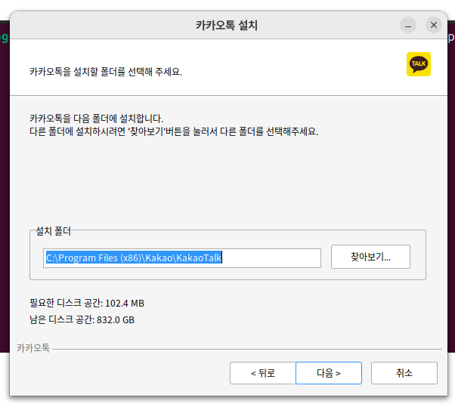Click the 필요한 디스크 공간: 102.4 MB text
Image resolution: width=455 pixels, height=404 pixels.
[87, 303]
